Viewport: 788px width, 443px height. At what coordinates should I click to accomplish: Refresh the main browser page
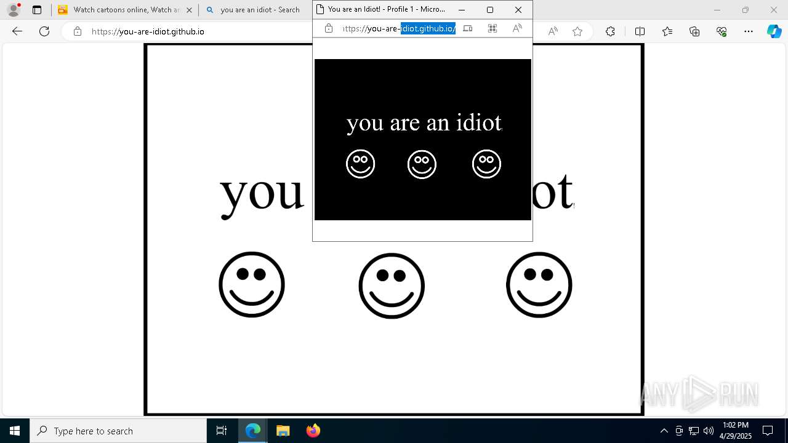click(44, 31)
